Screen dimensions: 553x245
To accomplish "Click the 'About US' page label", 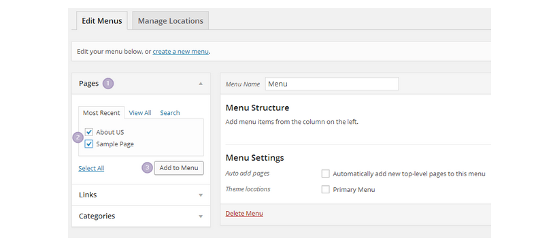I will (110, 132).
